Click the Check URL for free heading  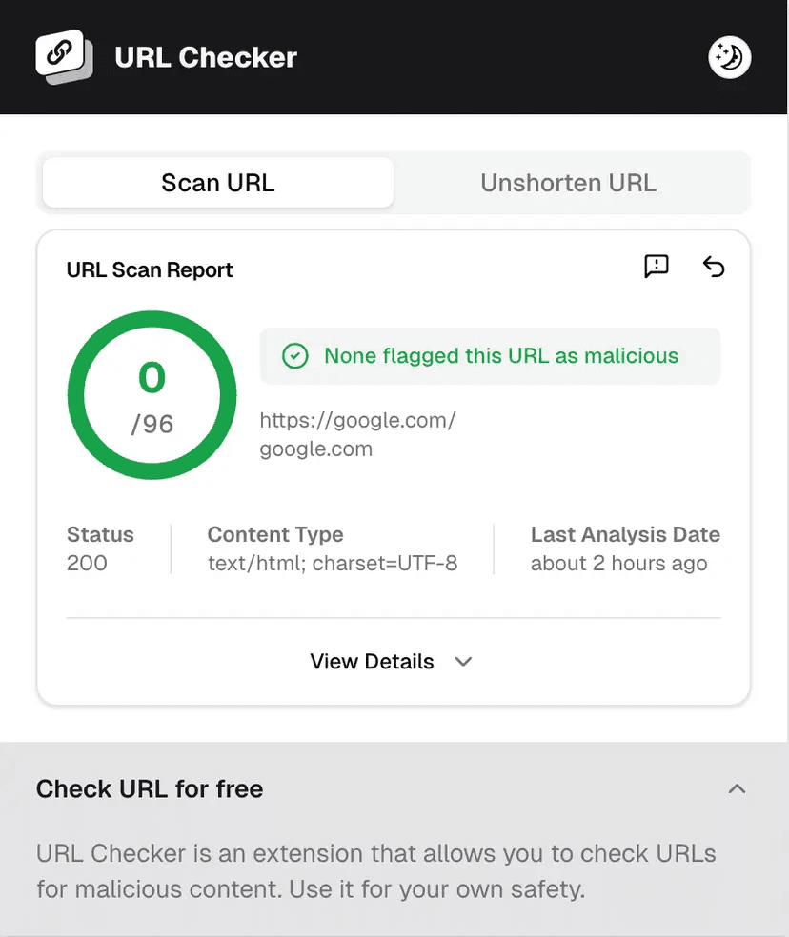coord(150,788)
